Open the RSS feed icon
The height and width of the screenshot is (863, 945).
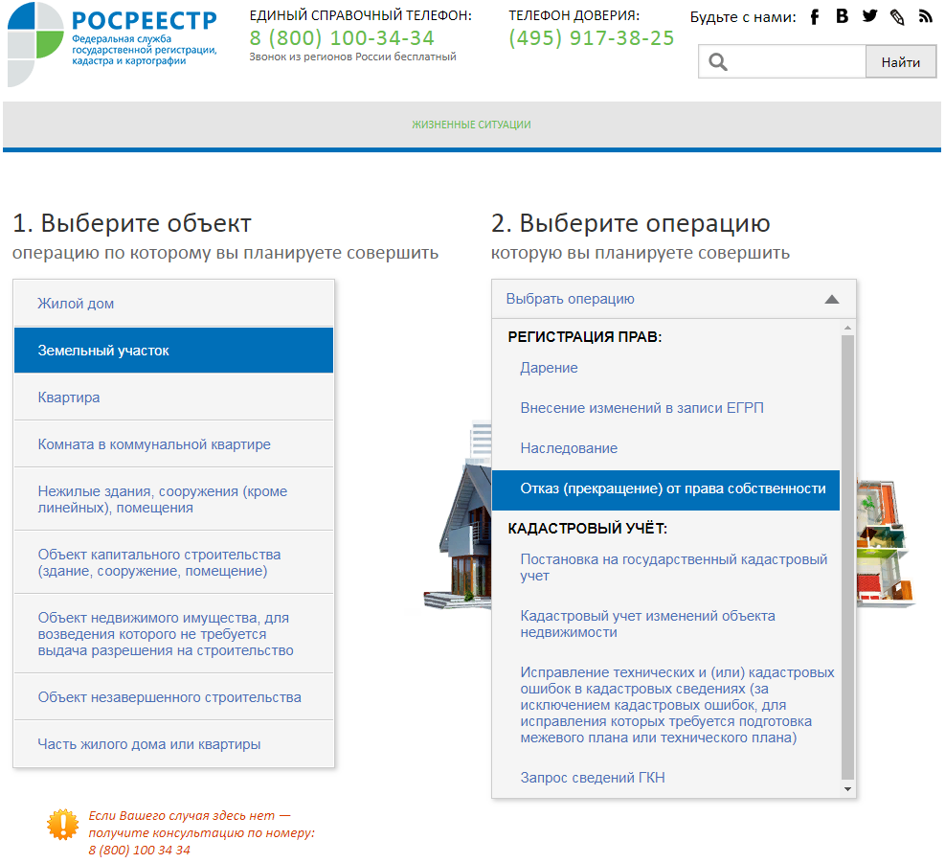tap(925, 16)
